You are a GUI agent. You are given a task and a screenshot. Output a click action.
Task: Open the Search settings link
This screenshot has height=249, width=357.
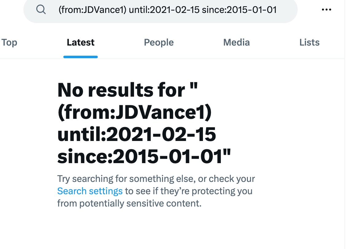[x=90, y=191]
